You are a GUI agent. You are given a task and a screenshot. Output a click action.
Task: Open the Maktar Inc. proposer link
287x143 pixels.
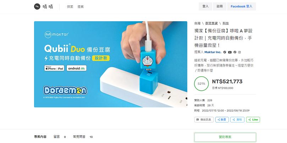pos(213,52)
